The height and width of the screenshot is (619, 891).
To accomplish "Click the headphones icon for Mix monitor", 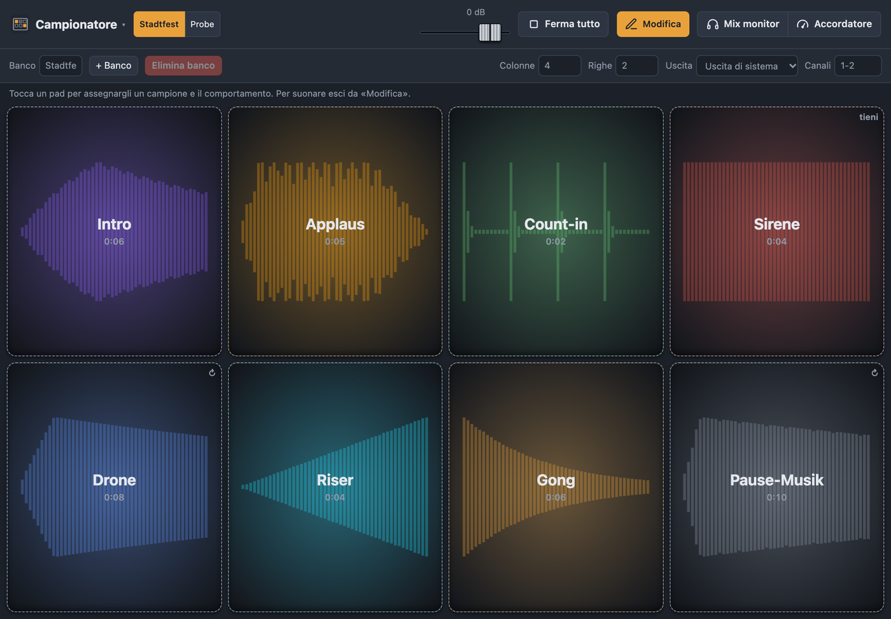I will [x=713, y=24].
